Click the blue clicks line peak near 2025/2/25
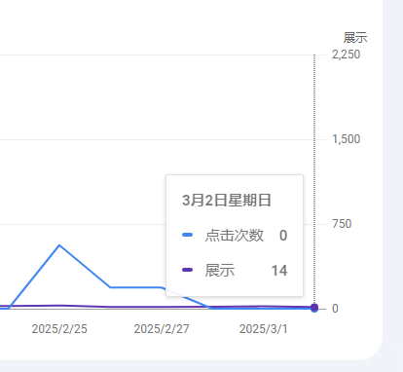The height and width of the screenshot is (372, 403). pos(59,245)
